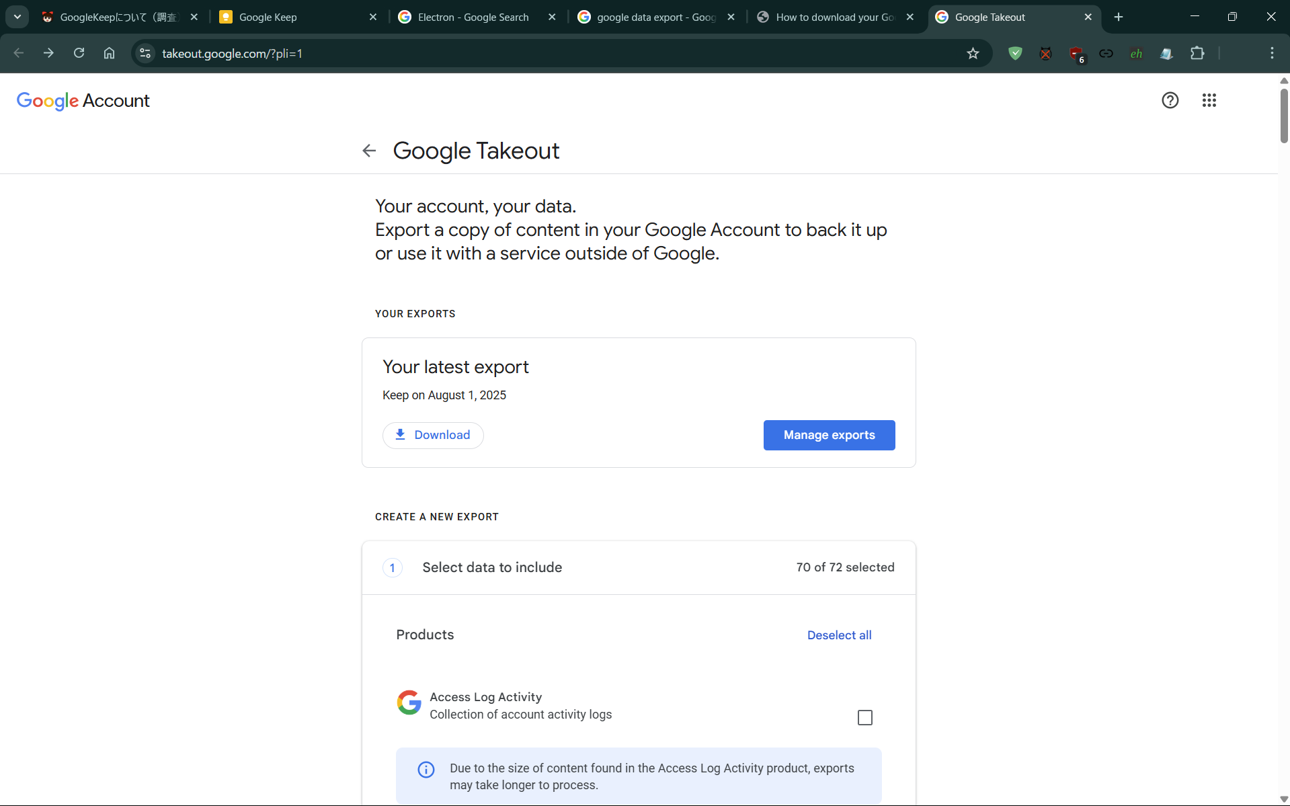Open the Chrome three-dot menu
The width and height of the screenshot is (1290, 806).
[x=1272, y=53]
